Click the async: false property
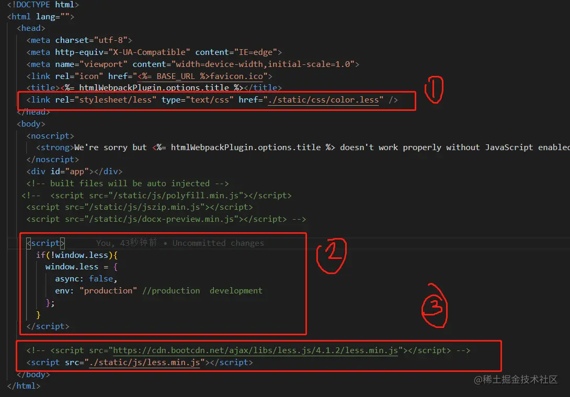570x397 pixels. [x=86, y=279]
